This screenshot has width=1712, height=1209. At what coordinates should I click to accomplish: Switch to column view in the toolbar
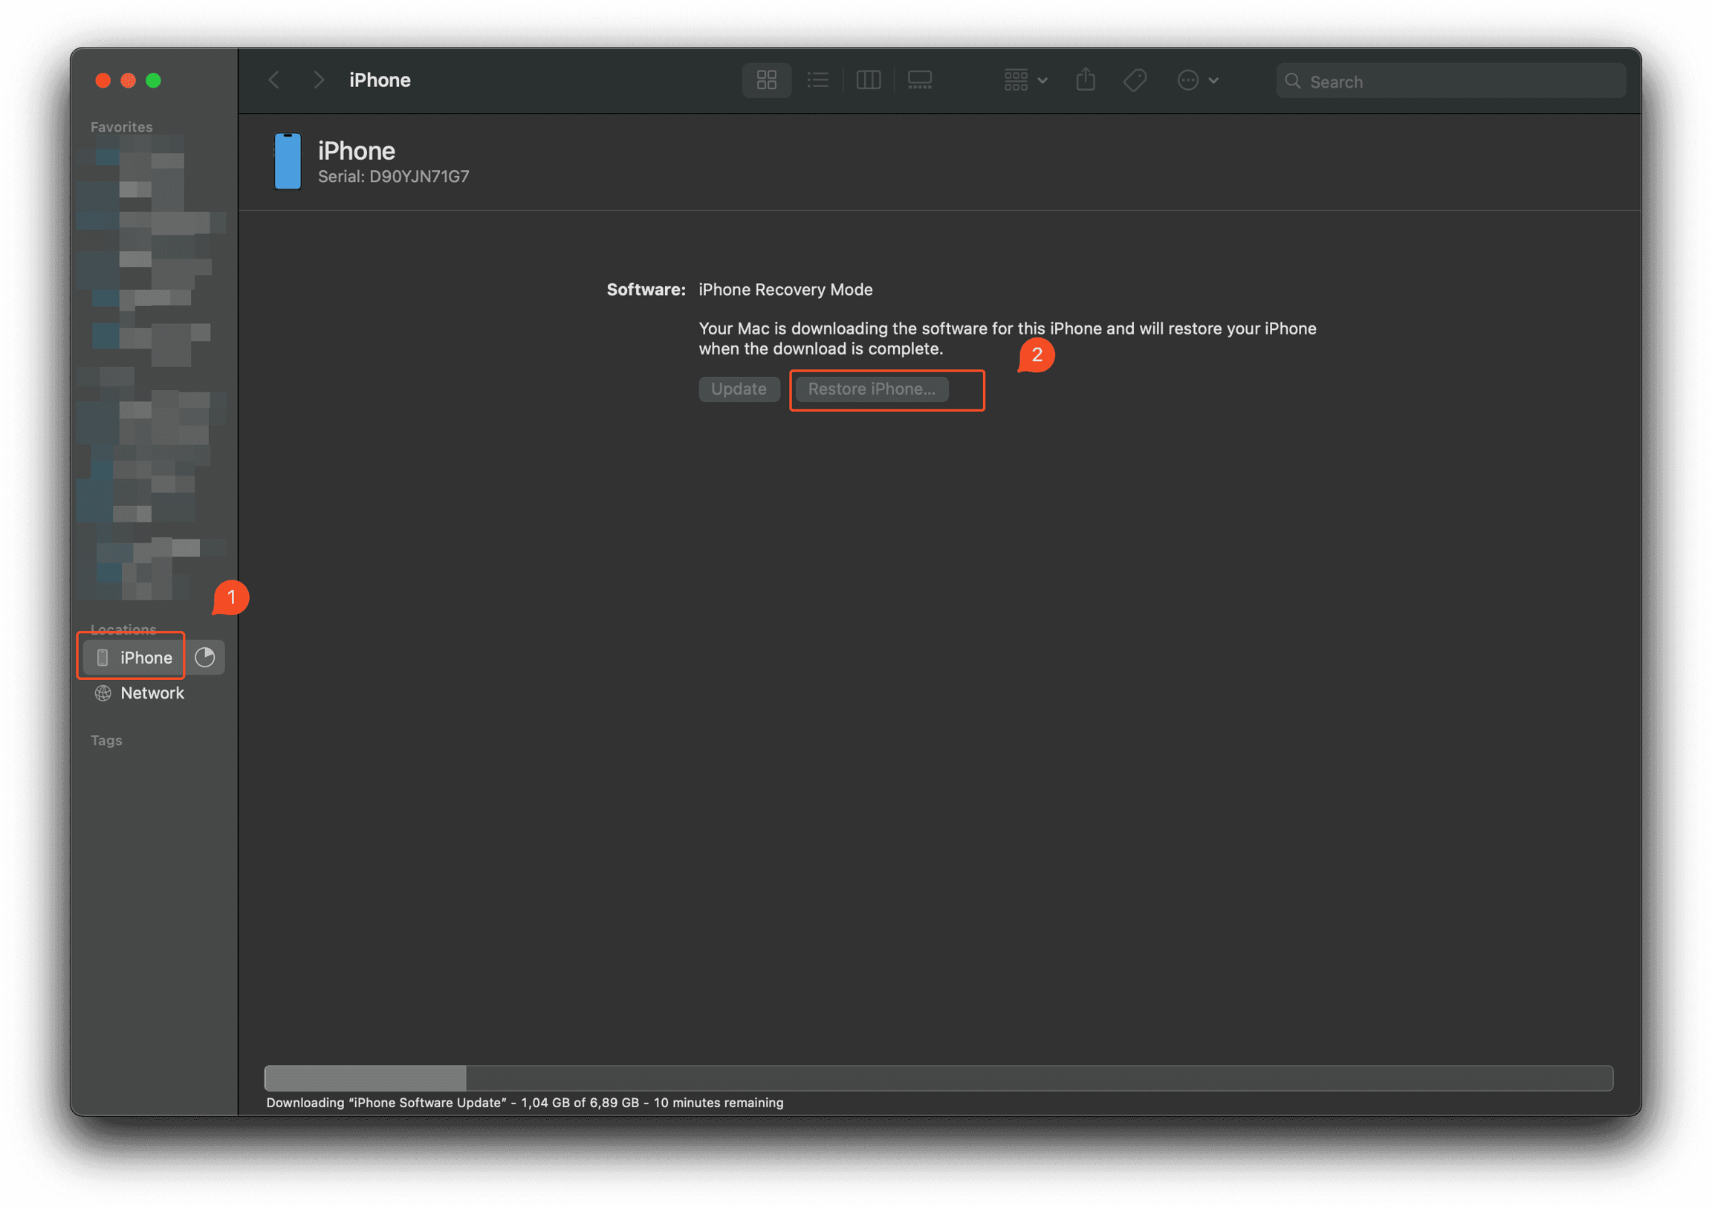point(868,80)
